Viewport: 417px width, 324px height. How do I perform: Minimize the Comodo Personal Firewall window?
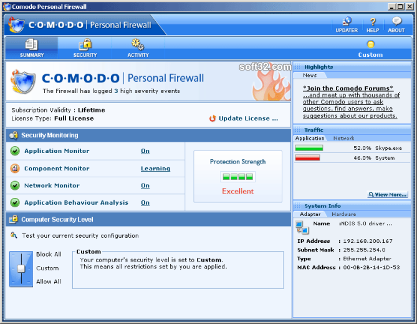(391, 7)
